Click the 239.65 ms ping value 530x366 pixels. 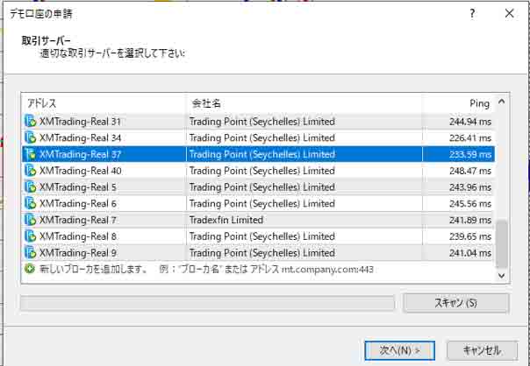[x=470, y=236]
